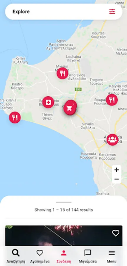The width and height of the screenshot is (127, 266).
Task: Zoom out with the minus button
Action: click(x=116, y=179)
